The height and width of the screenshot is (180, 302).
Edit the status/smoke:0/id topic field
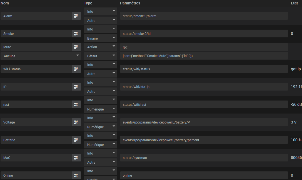pos(204,34)
